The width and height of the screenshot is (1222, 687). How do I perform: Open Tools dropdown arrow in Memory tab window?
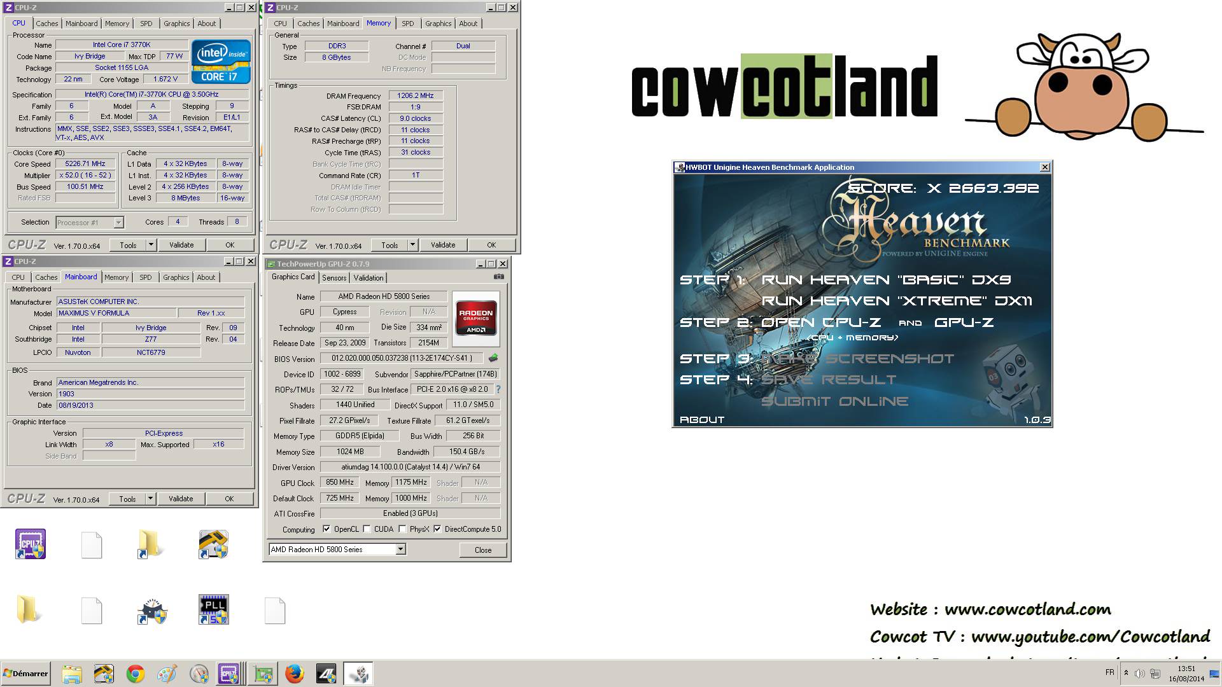412,245
